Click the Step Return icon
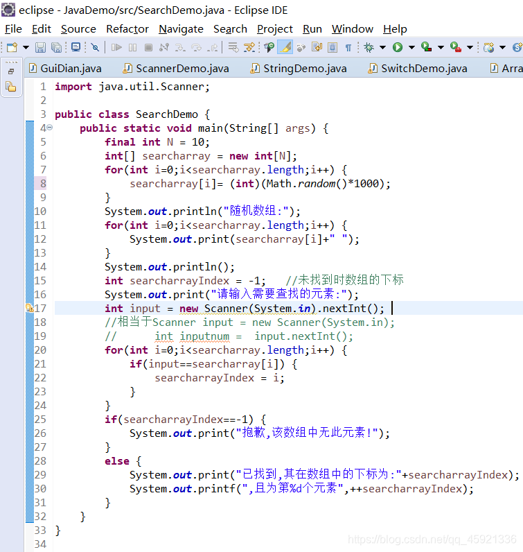This screenshot has width=523, height=552. point(213,47)
